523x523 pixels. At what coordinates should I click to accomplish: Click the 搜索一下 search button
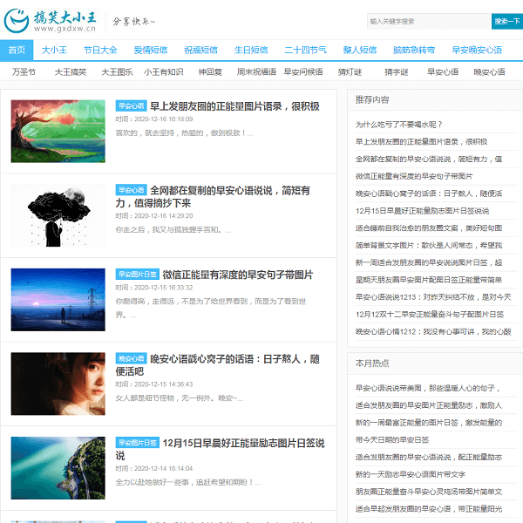pyautogui.click(x=507, y=21)
